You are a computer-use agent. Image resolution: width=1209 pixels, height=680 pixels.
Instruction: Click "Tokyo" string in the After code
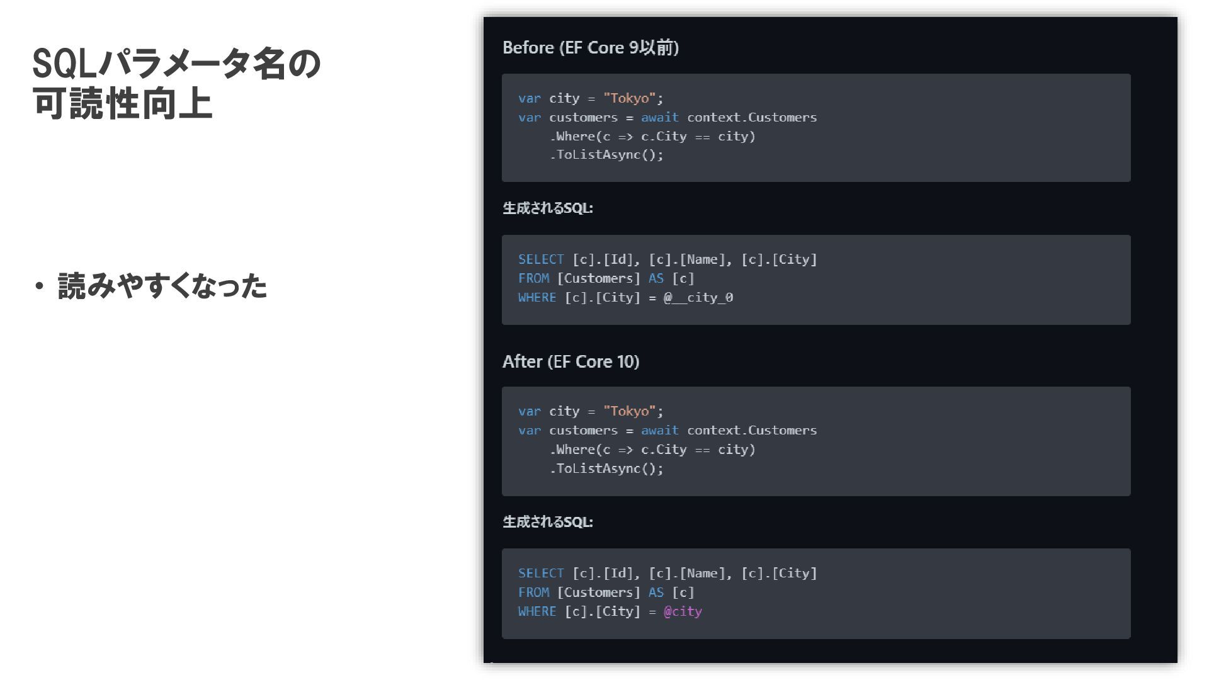tap(630, 411)
